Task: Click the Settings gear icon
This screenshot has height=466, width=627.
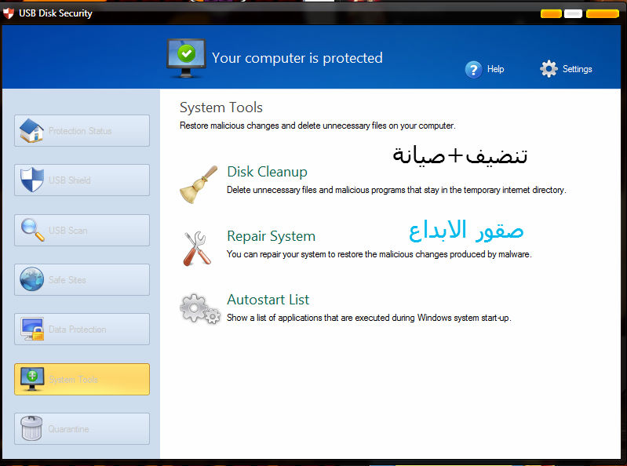Action: pyautogui.click(x=549, y=69)
